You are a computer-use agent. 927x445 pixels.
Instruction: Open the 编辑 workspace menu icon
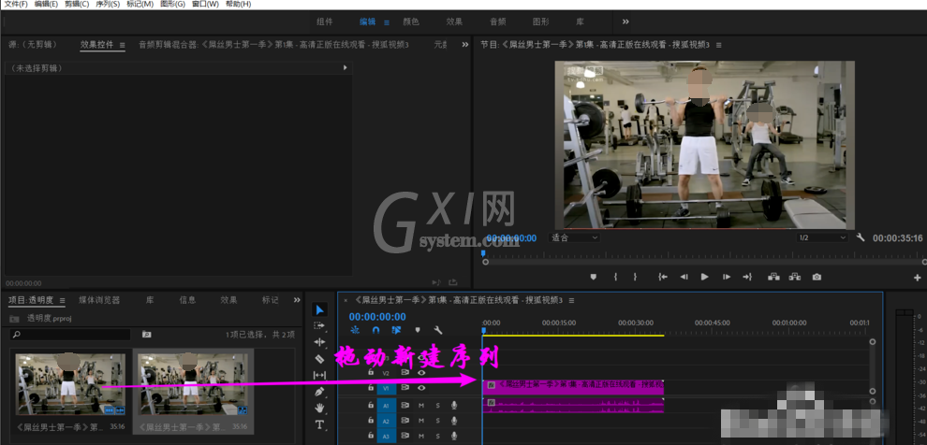point(387,22)
